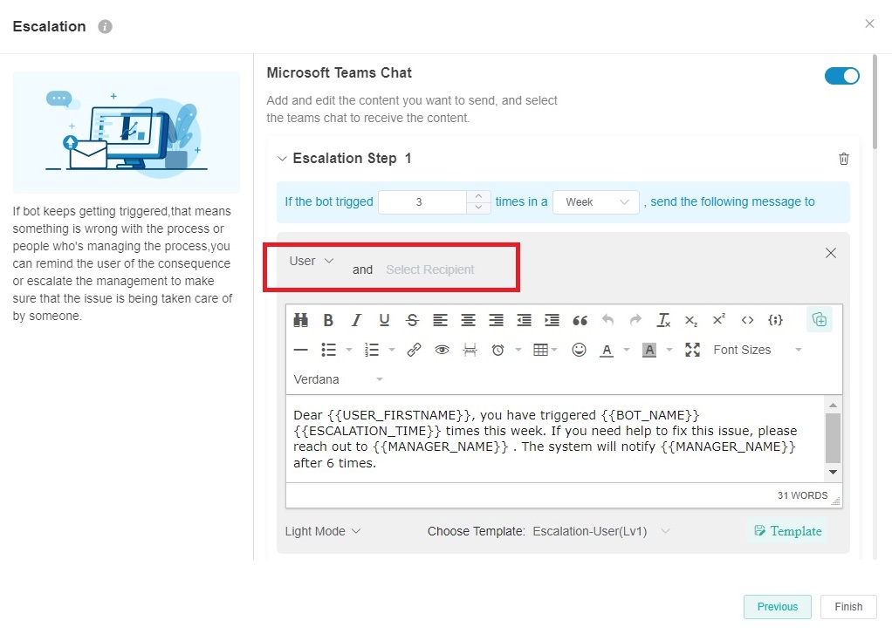Go back with the Previous button

(777, 607)
